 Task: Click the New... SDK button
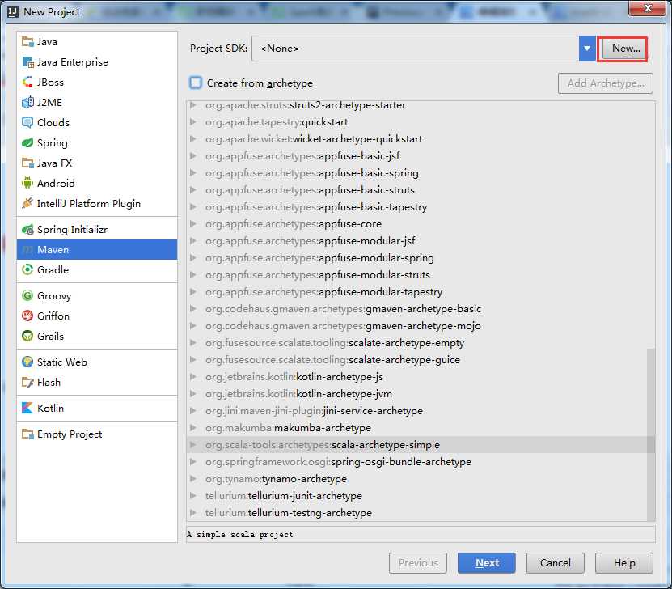click(x=625, y=49)
